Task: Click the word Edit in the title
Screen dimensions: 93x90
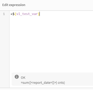Action: tap(5, 5)
